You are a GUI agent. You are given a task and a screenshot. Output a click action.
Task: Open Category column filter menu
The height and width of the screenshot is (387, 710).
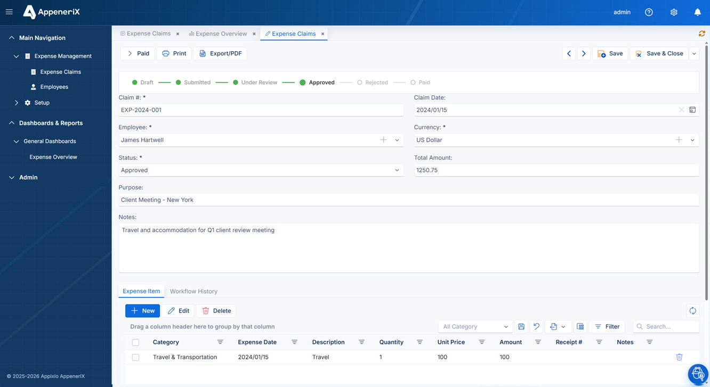(220, 342)
